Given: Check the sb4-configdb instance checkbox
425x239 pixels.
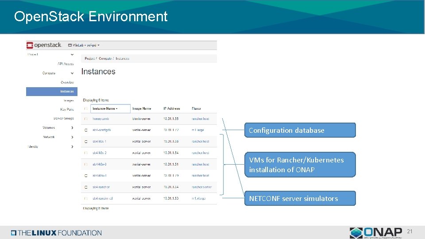Looking at the screenshot, I should 86,130.
